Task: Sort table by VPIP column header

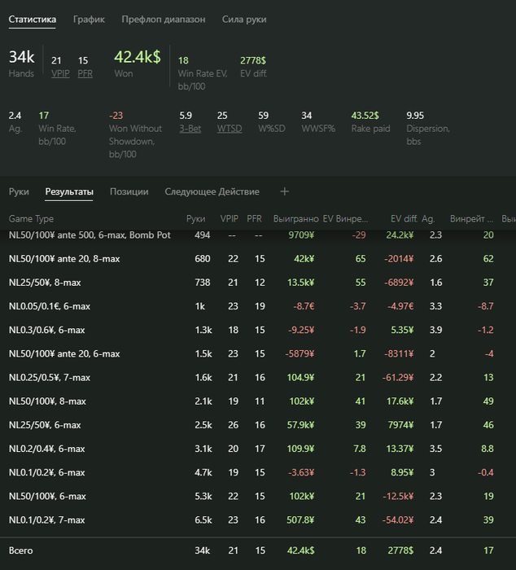Action: click(x=230, y=219)
